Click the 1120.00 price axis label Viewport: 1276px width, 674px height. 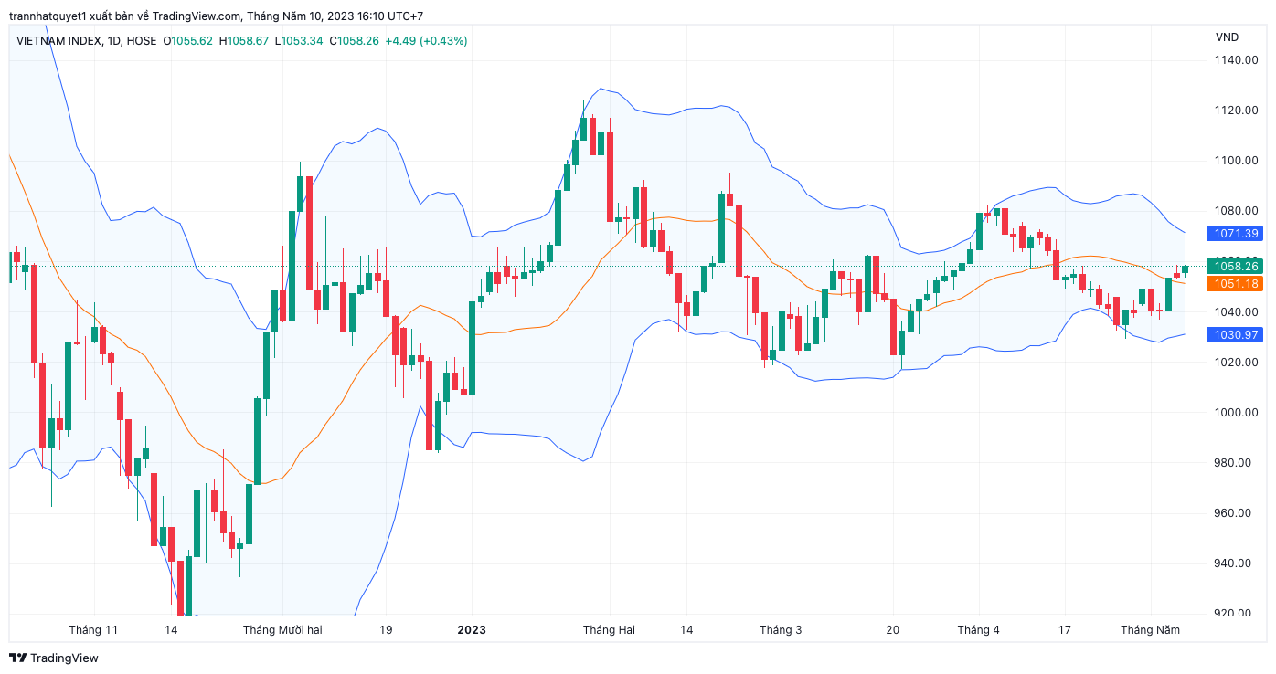click(1237, 111)
